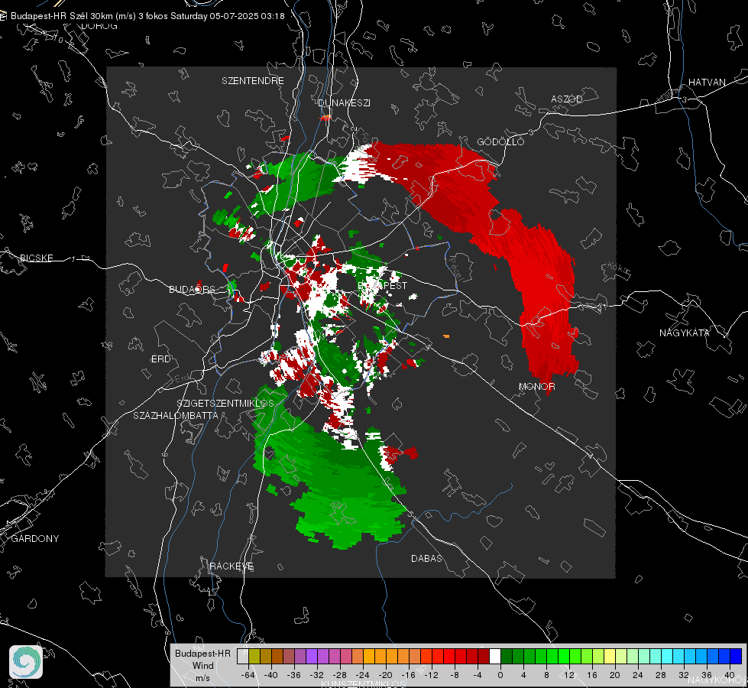Screen dimensions: 748x688
Task: Click the DUNAKESZI city label
Action: pyautogui.click(x=344, y=102)
